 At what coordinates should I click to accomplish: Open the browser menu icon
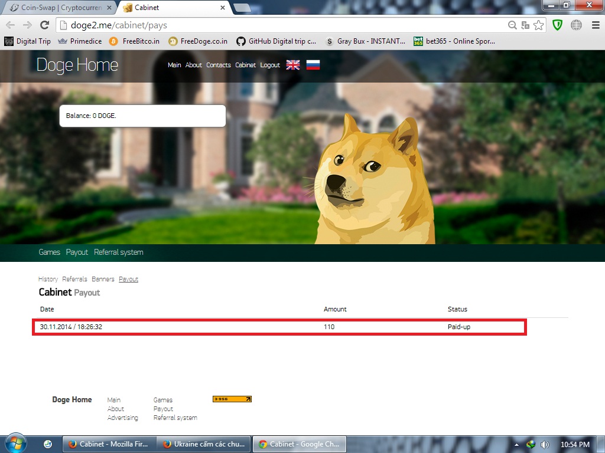597,26
